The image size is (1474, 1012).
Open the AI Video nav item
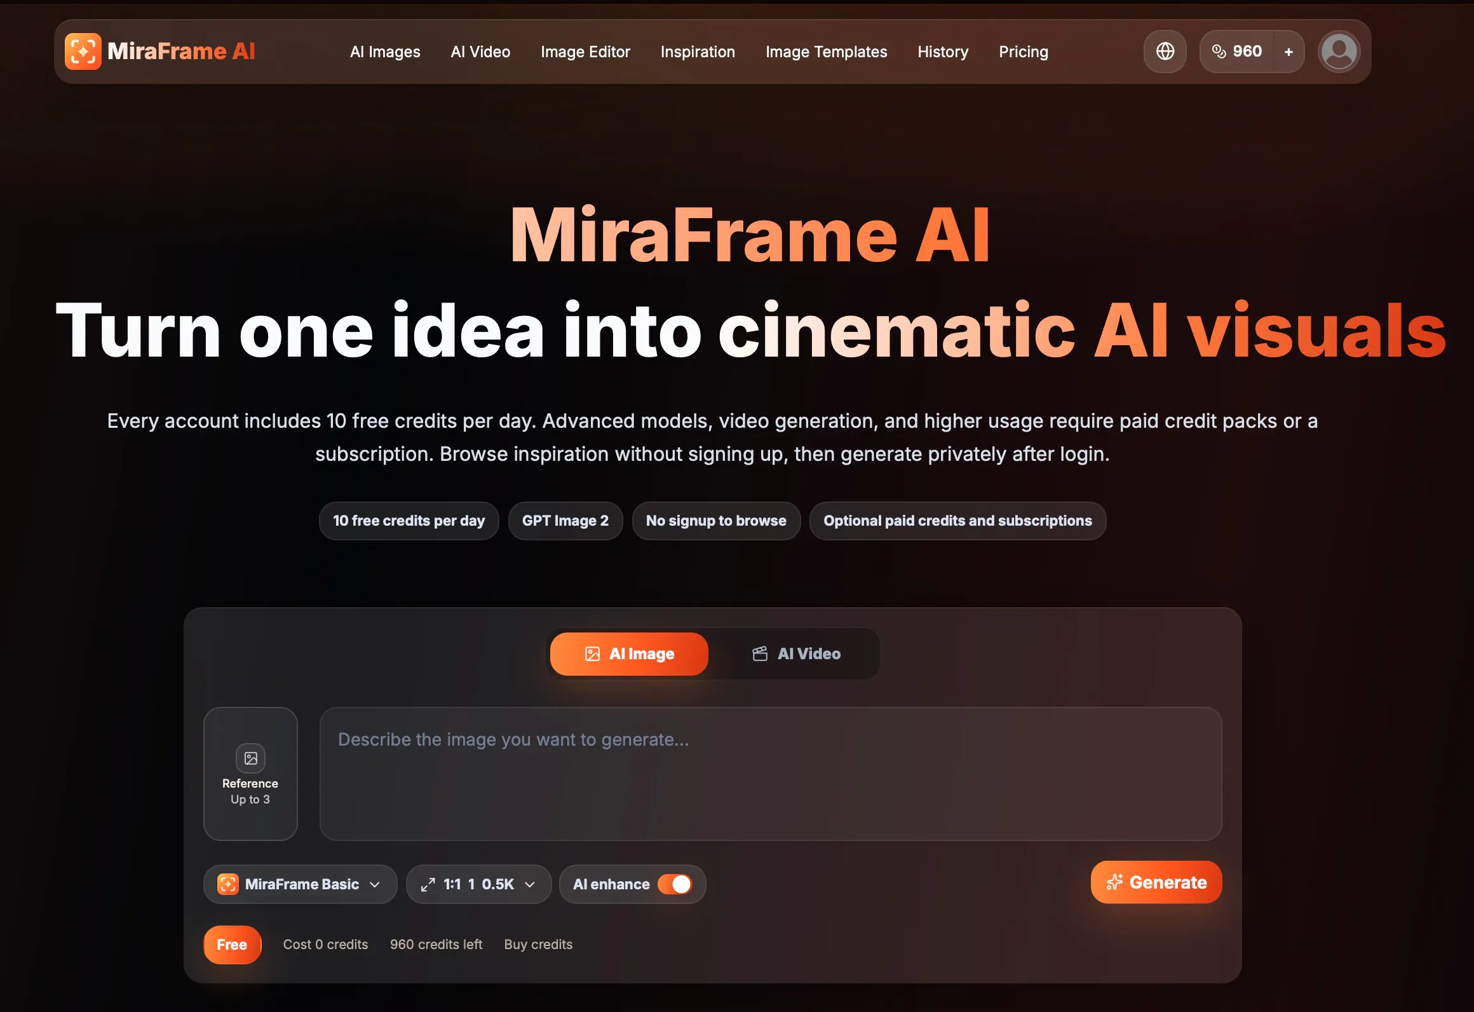[480, 51]
